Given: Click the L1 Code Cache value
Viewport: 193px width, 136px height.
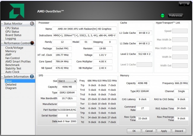Looking at the screenshot, I should [x=144, y=33].
